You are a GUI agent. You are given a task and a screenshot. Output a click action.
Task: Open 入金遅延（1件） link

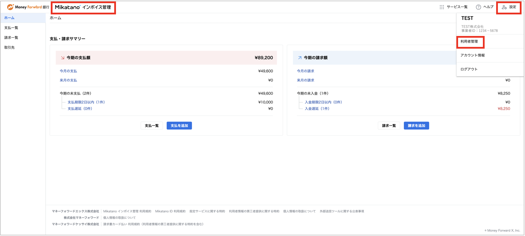317,109
